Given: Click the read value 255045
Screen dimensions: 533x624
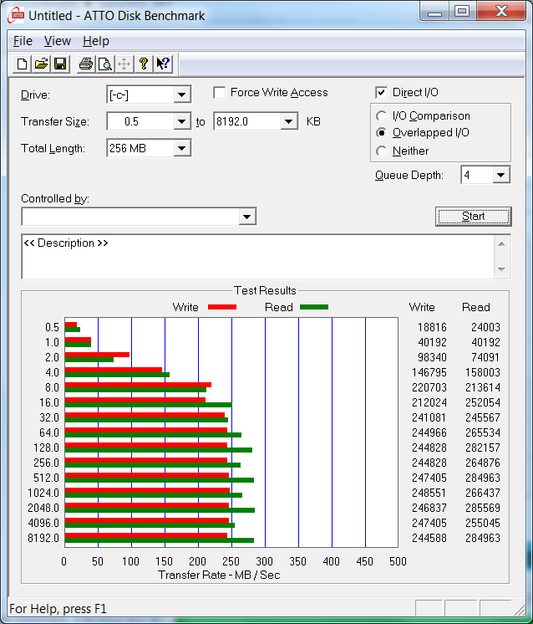Looking at the screenshot, I should (483, 523).
